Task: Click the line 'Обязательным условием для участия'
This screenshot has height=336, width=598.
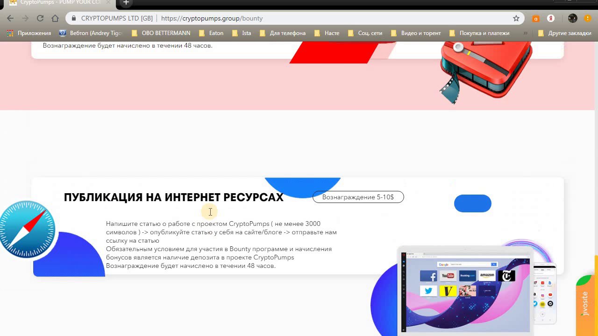Action: point(219,249)
